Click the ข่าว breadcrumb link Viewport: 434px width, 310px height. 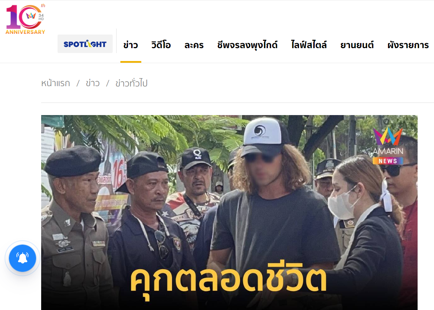coord(93,83)
